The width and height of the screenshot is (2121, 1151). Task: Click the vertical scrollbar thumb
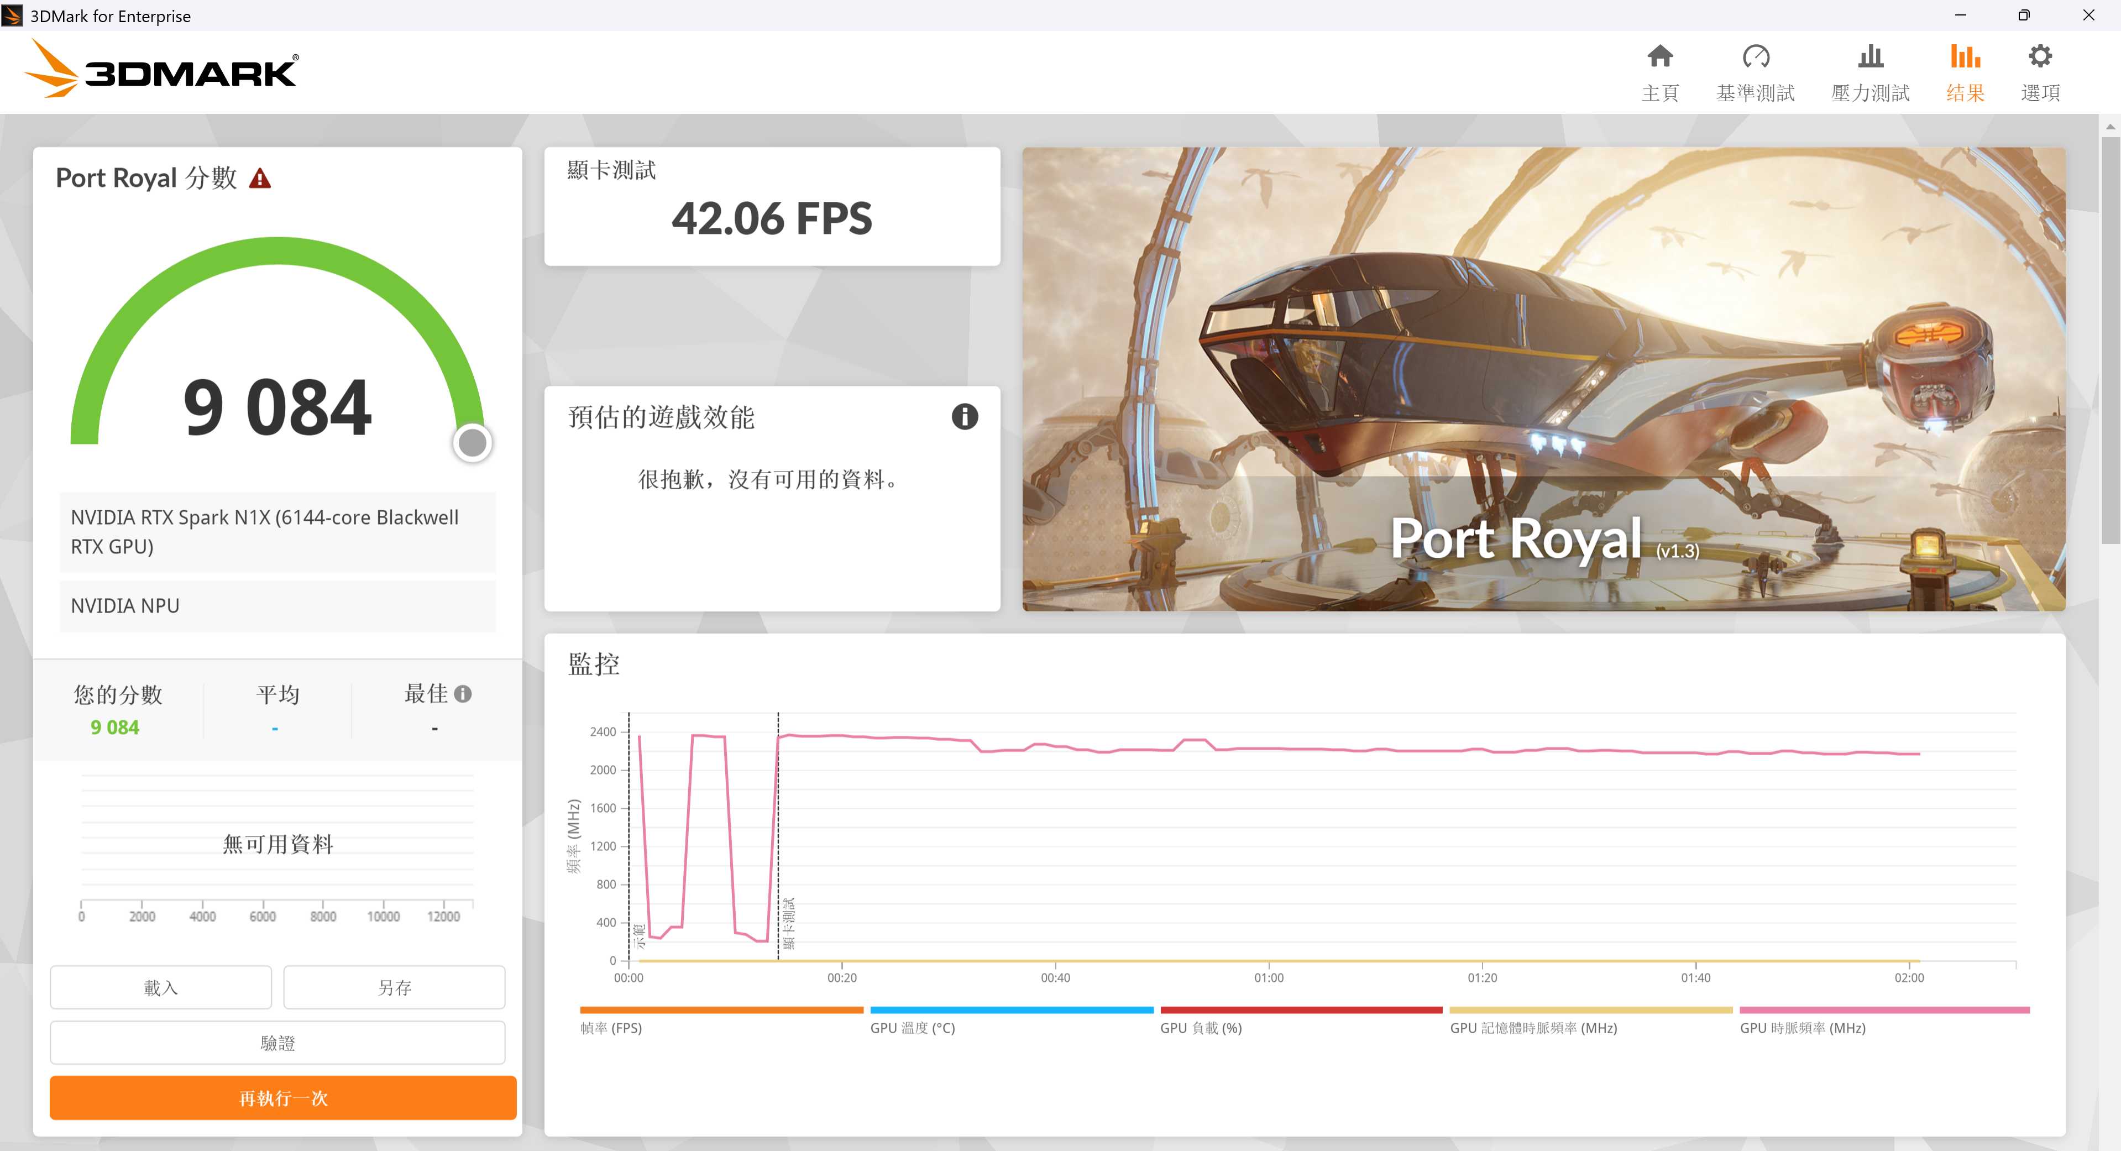click(x=2110, y=339)
